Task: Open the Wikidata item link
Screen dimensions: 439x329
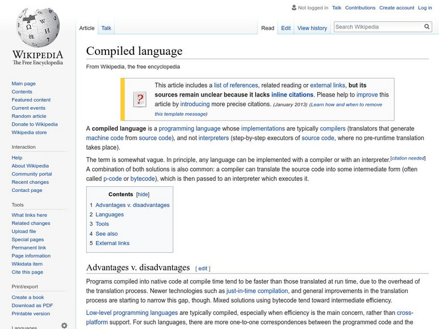Action: coord(27,264)
